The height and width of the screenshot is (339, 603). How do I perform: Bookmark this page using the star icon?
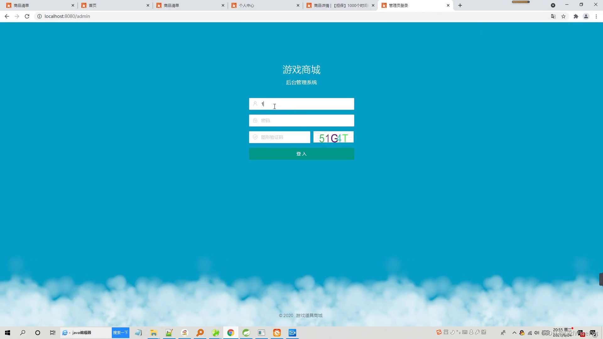[x=563, y=16]
